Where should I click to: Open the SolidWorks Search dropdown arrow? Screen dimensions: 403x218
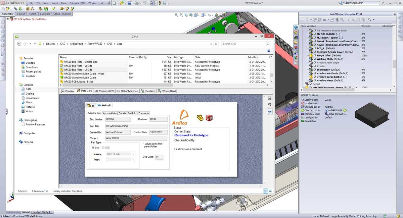click(344, 3)
